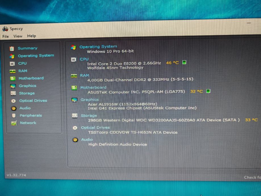Image resolution: width=261 pixels, height=196 pixels.
Task: Click the '4,00GB Dual-Channel DDR2' RAM line
Action: (x=140, y=80)
